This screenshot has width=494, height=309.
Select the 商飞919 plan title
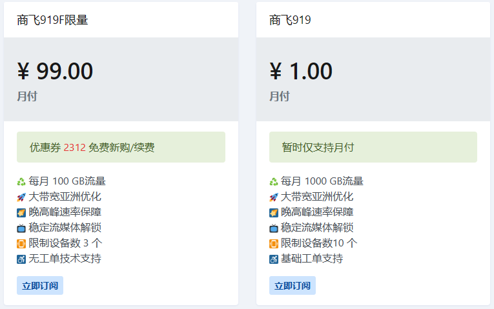pos(290,20)
